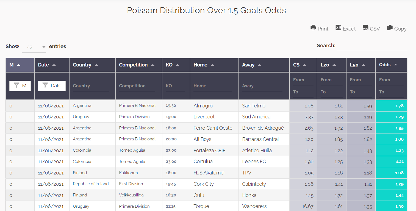The image size is (416, 211).
Task: Sort by the Odds column header
Action: click(391, 65)
